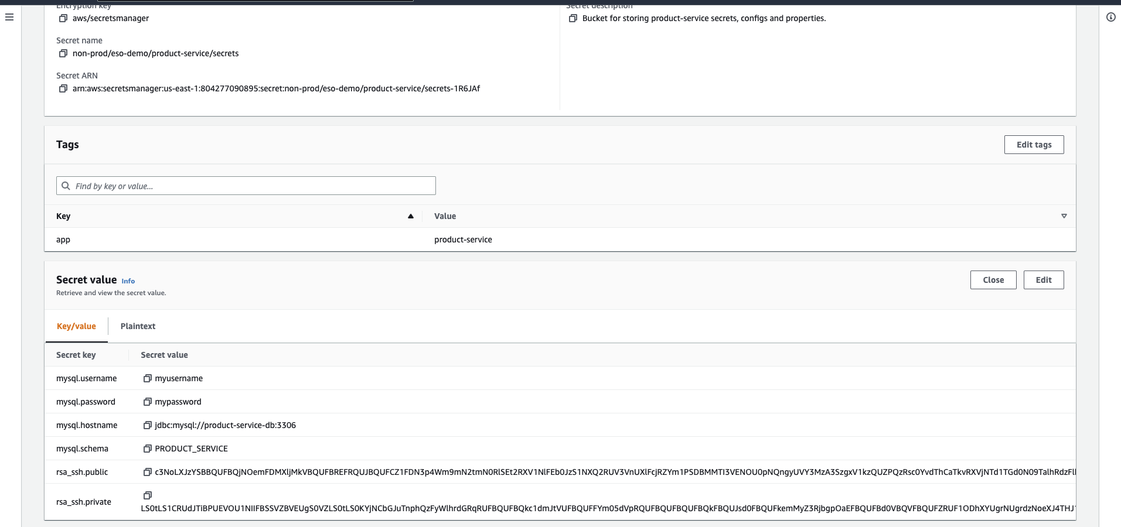Open the hamburger navigation menu
Screen dimensions: 1121x527
tap(9, 18)
